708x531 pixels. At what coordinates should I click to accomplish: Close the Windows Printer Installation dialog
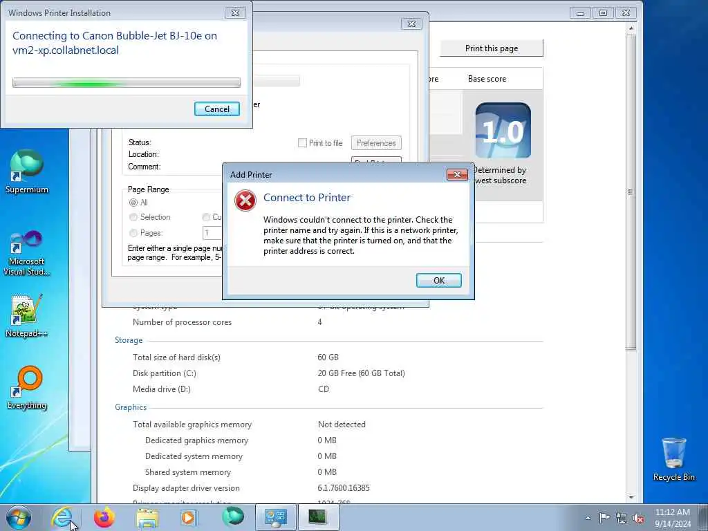pyautogui.click(x=235, y=12)
